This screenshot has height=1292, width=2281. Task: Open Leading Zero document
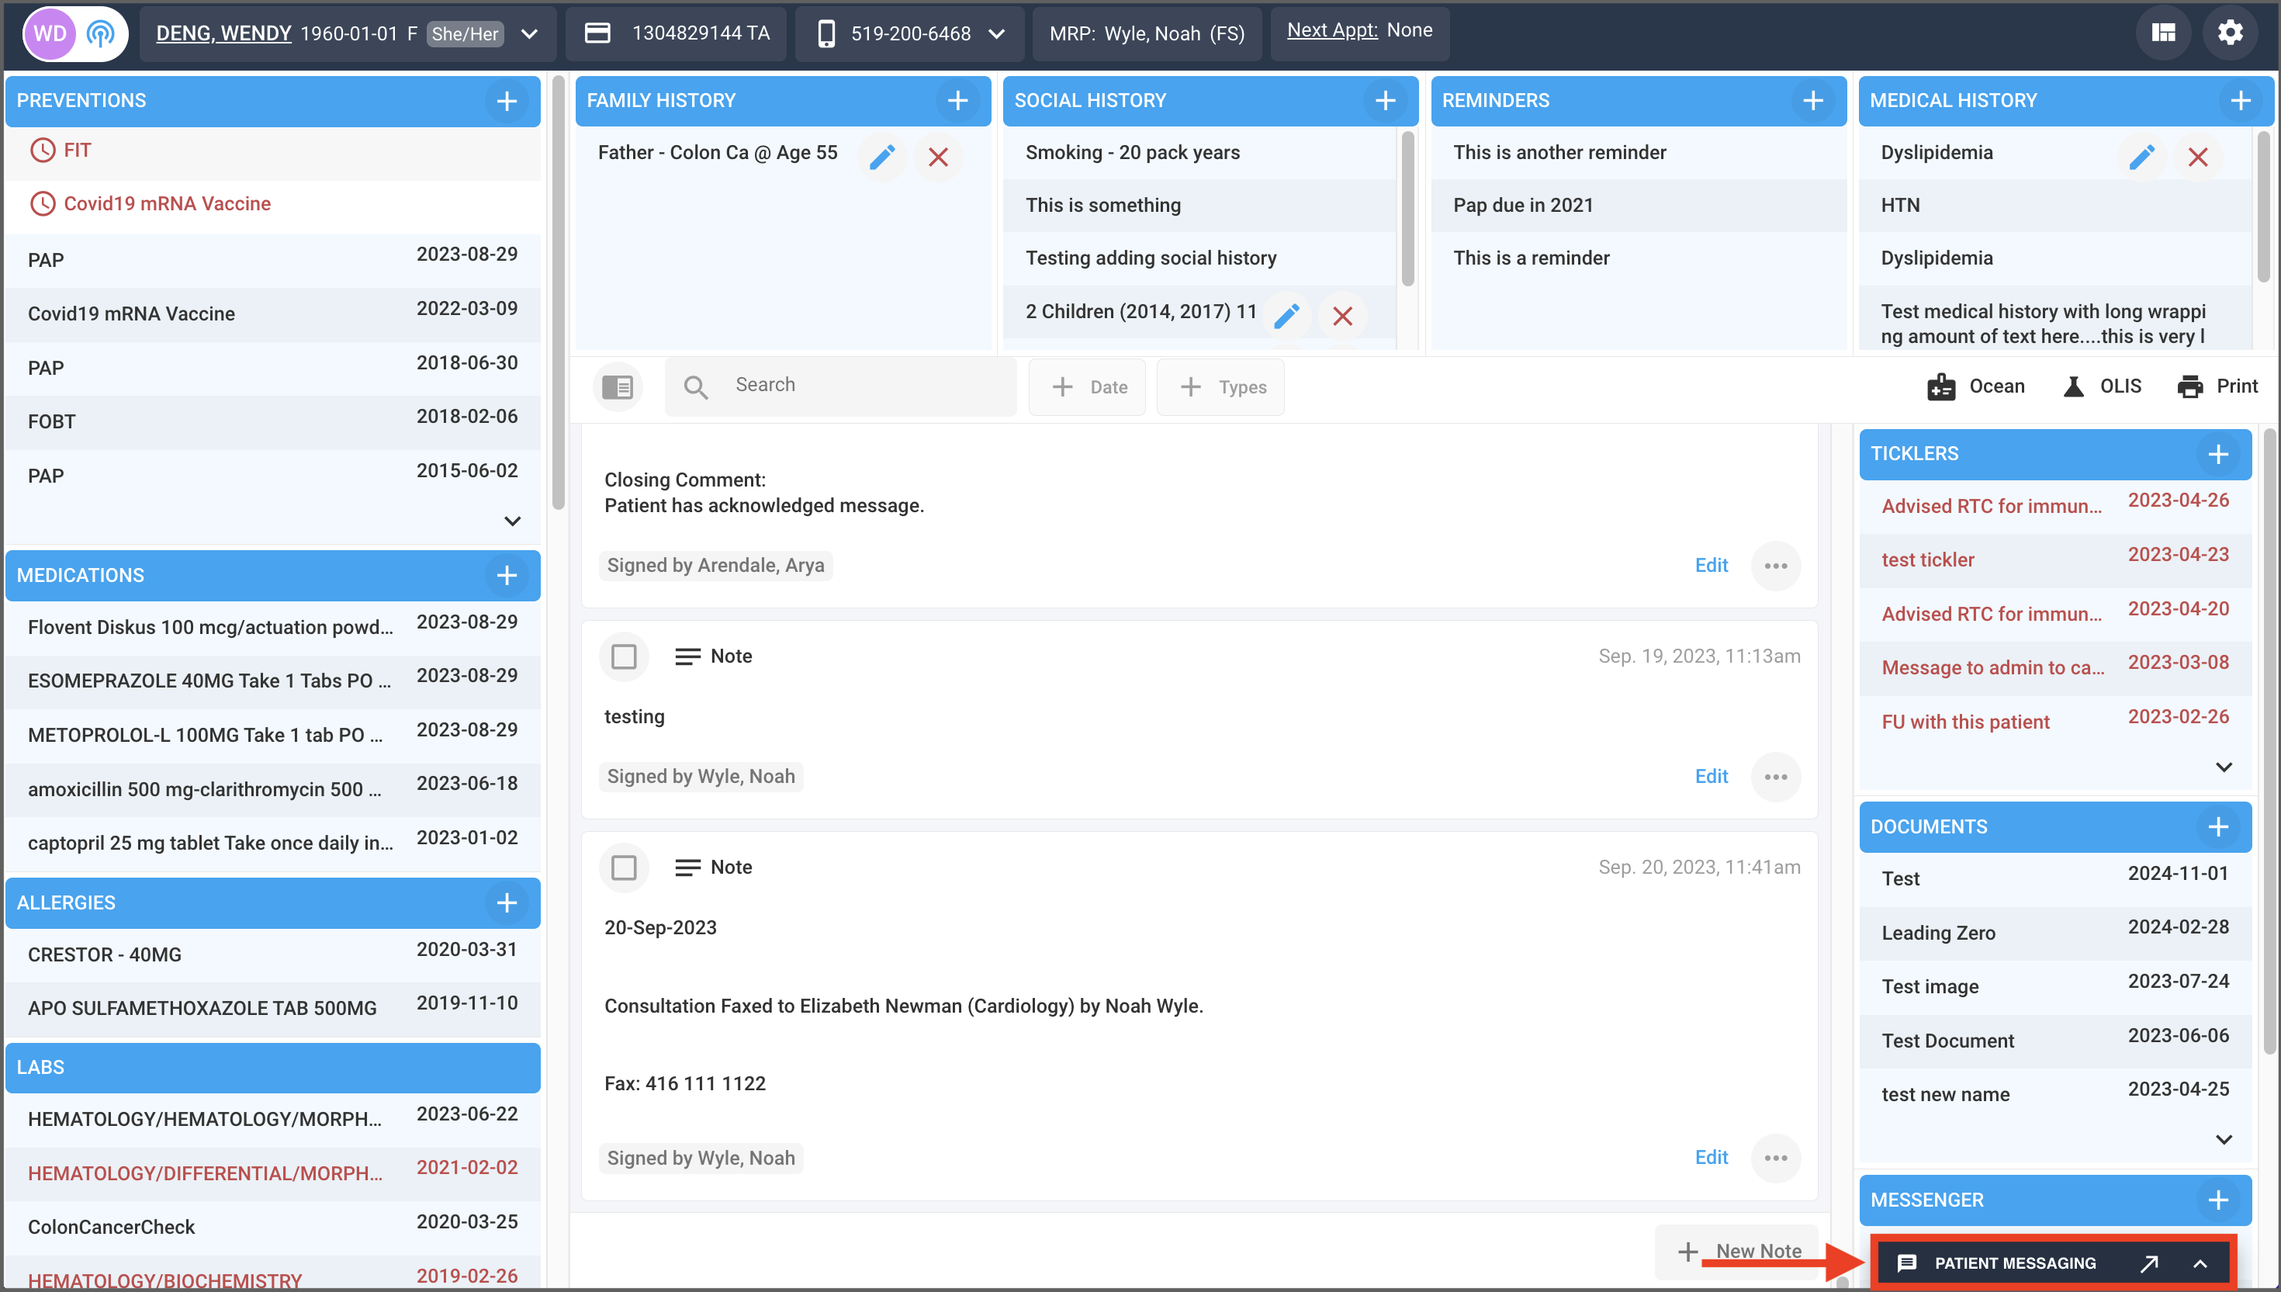[x=2054, y=932]
